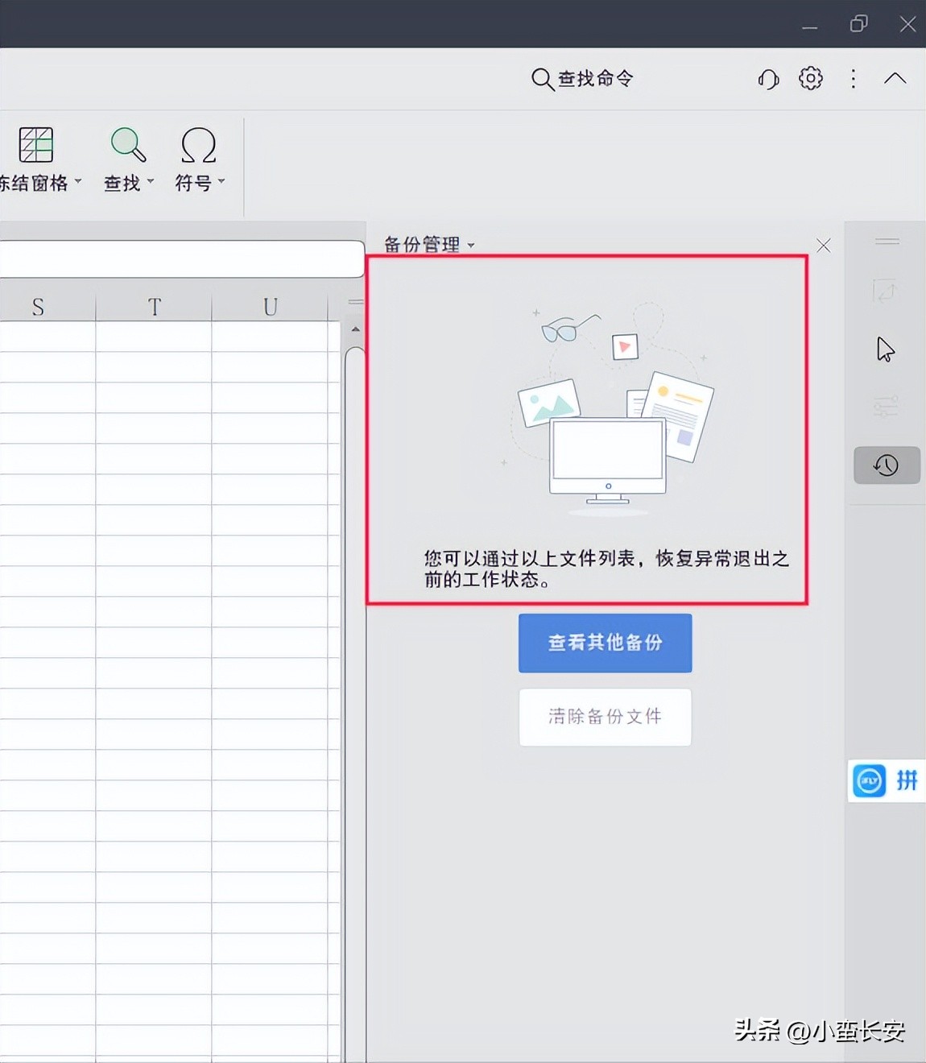Click the 清除备份文件 button
The width and height of the screenshot is (926, 1063).
point(605,717)
